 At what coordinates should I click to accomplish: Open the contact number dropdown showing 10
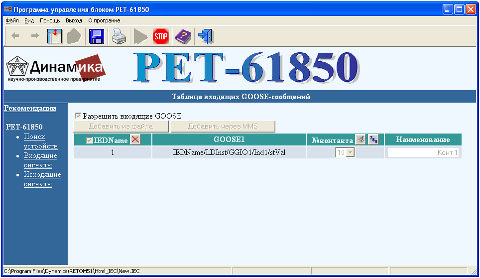click(x=345, y=152)
